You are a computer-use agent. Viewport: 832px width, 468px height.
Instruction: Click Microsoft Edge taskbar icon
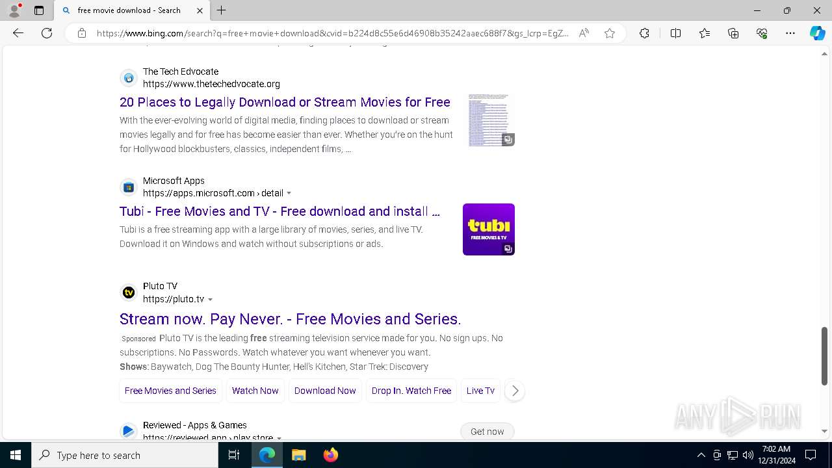(267, 455)
